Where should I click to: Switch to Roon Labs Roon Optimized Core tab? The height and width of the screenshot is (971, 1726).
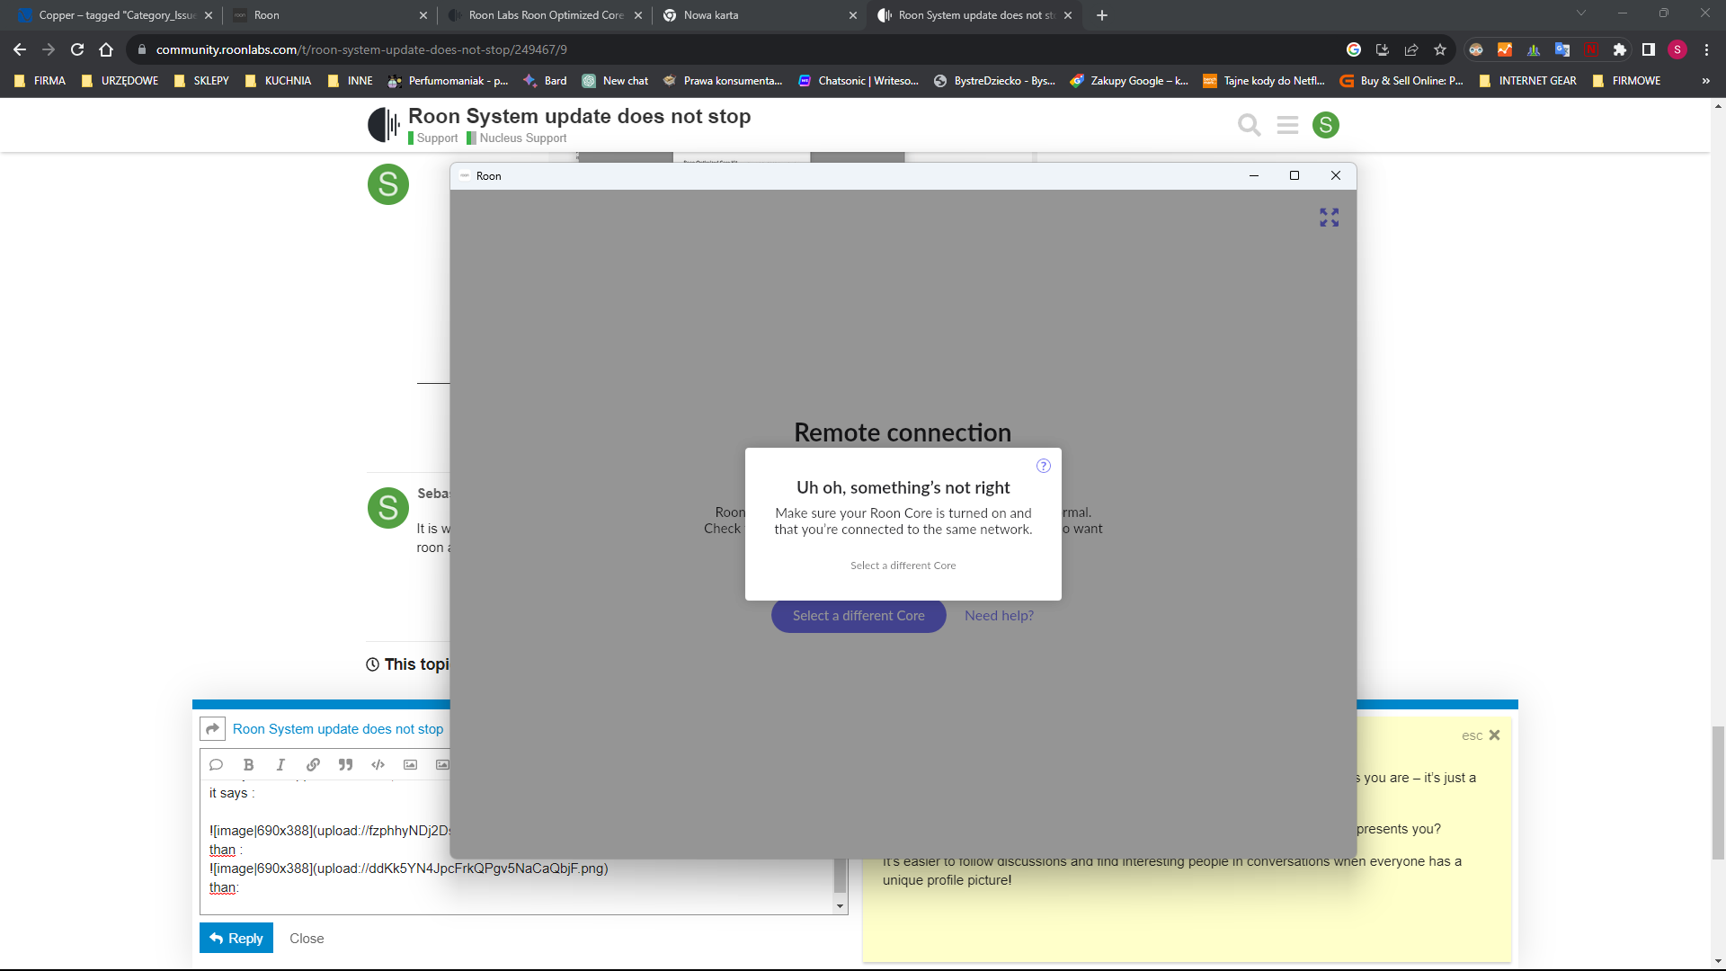tap(545, 15)
